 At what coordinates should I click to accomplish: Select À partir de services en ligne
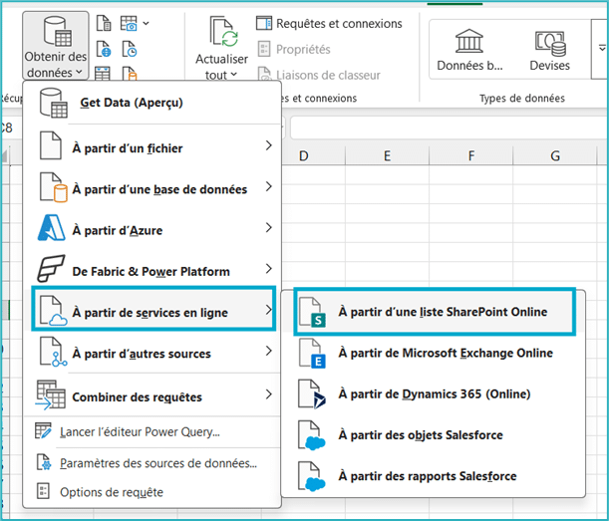[153, 309]
